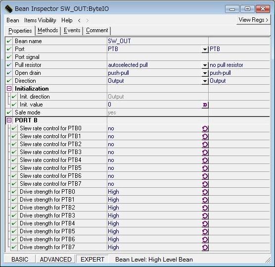Collapse the PORT B group
The image size is (275, 267).
pyautogui.click(x=9, y=120)
